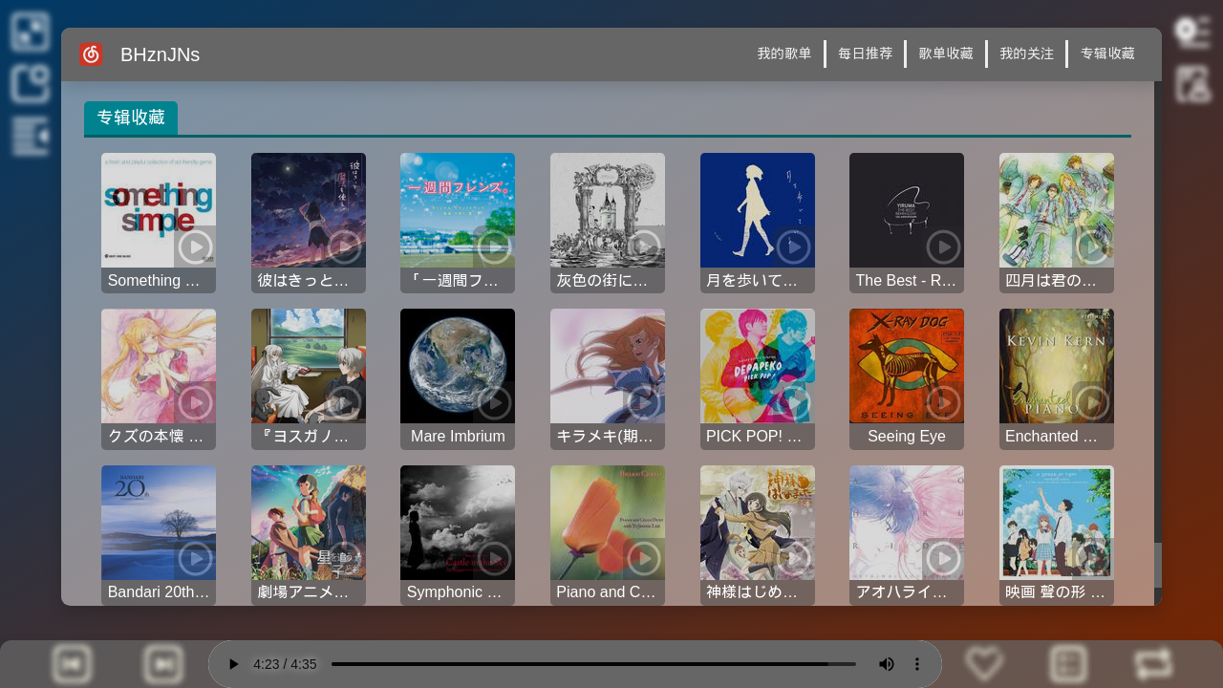Image resolution: width=1223 pixels, height=688 pixels.
Task: Open the audio player three-dot options menu
Action: click(x=917, y=664)
